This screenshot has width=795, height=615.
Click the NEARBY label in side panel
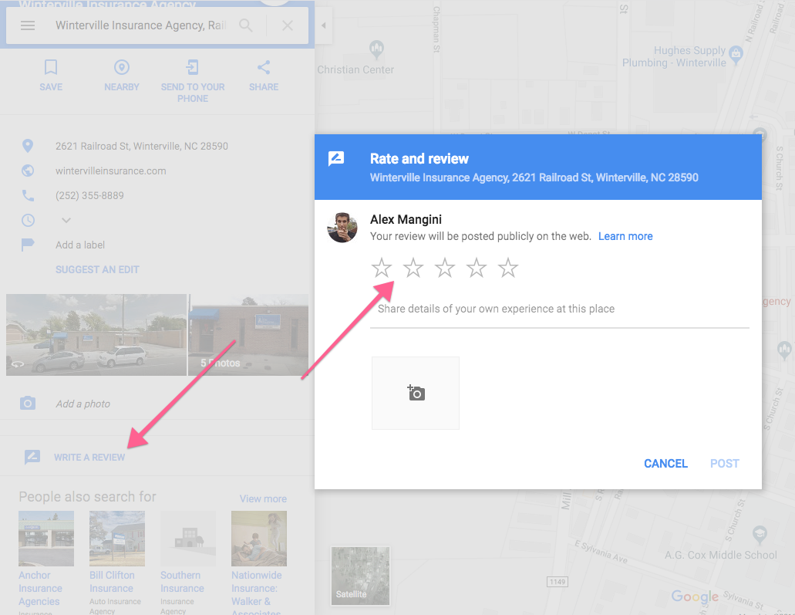(122, 87)
